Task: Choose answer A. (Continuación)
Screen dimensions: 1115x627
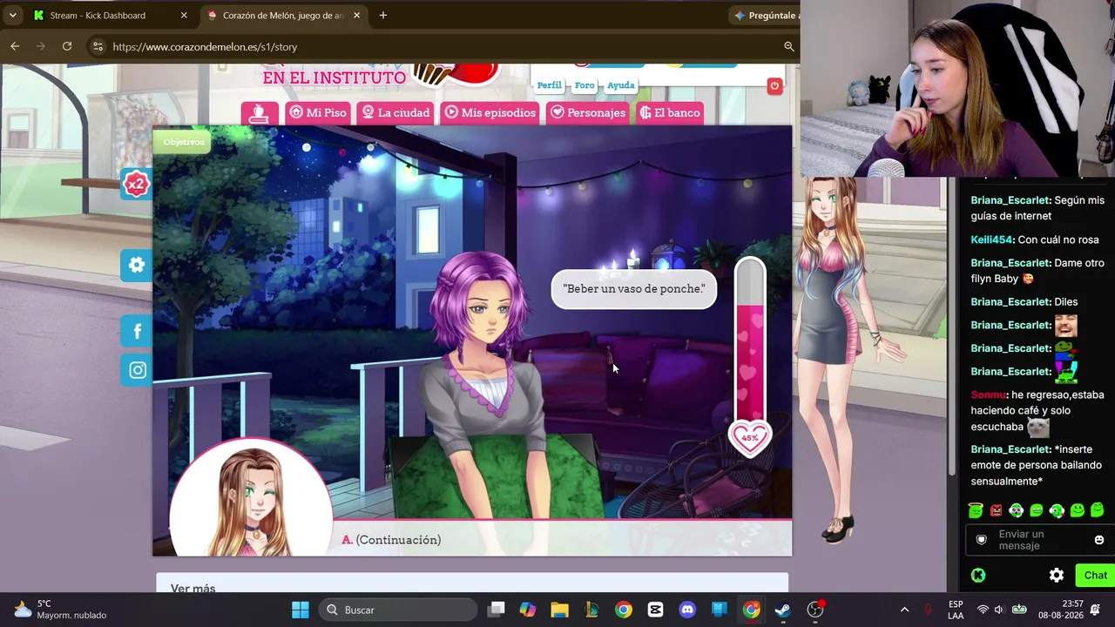Action: [391, 540]
